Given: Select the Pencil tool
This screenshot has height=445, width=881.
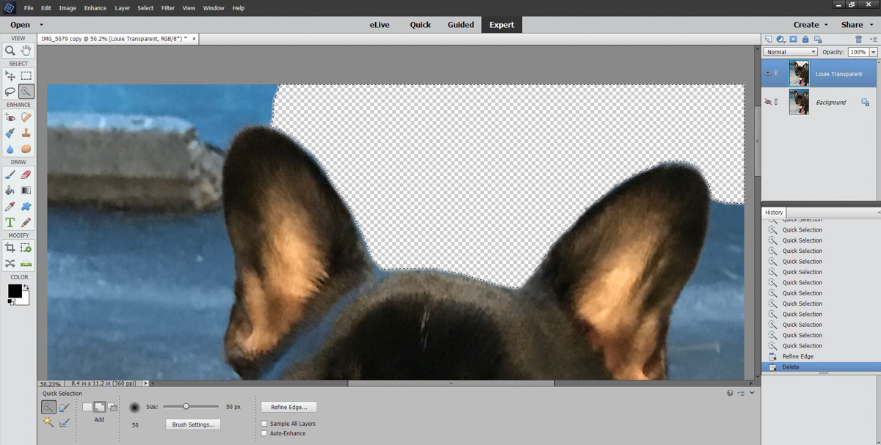Looking at the screenshot, I should pyautogui.click(x=26, y=222).
